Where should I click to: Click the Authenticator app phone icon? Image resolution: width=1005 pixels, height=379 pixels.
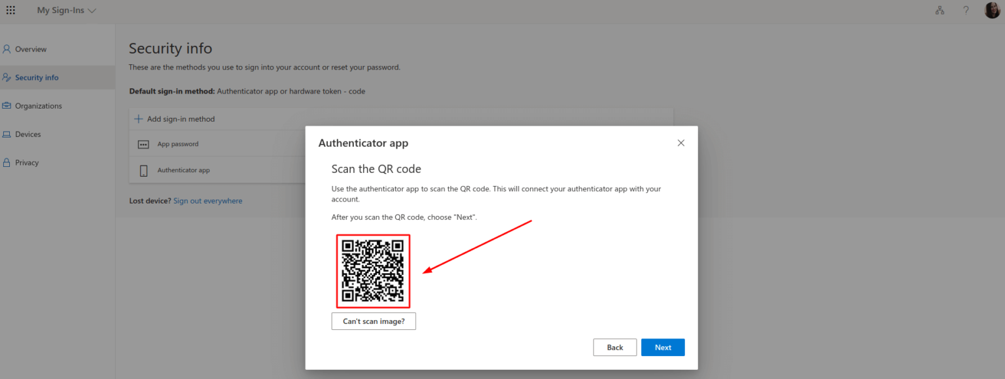click(x=143, y=170)
